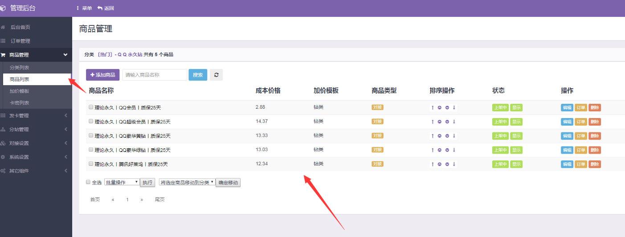The image size is (625, 237).
Task: Move QQ豪华黄钻 row down one with circle-down icon
Action: tap(447, 136)
